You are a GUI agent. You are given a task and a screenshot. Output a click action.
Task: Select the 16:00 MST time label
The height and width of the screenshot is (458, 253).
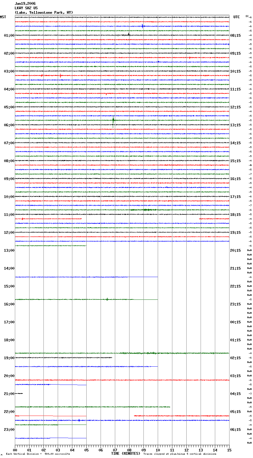click(9, 304)
